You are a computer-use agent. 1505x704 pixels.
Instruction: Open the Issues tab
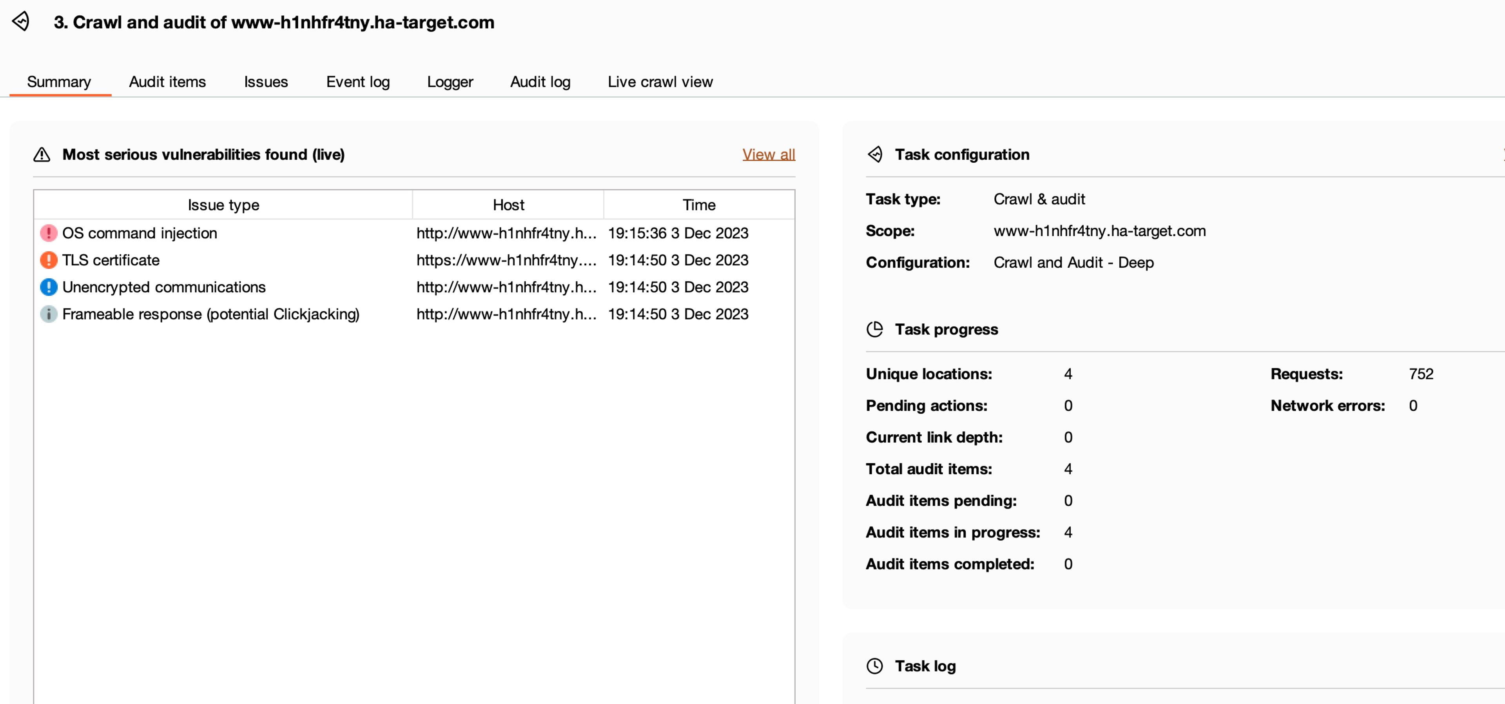click(266, 82)
